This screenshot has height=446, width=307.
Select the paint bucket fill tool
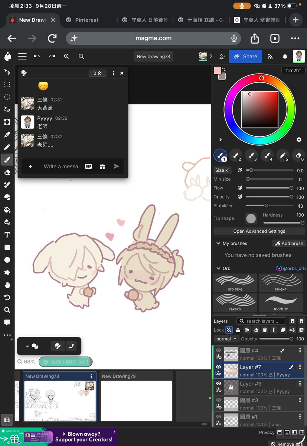point(7,210)
